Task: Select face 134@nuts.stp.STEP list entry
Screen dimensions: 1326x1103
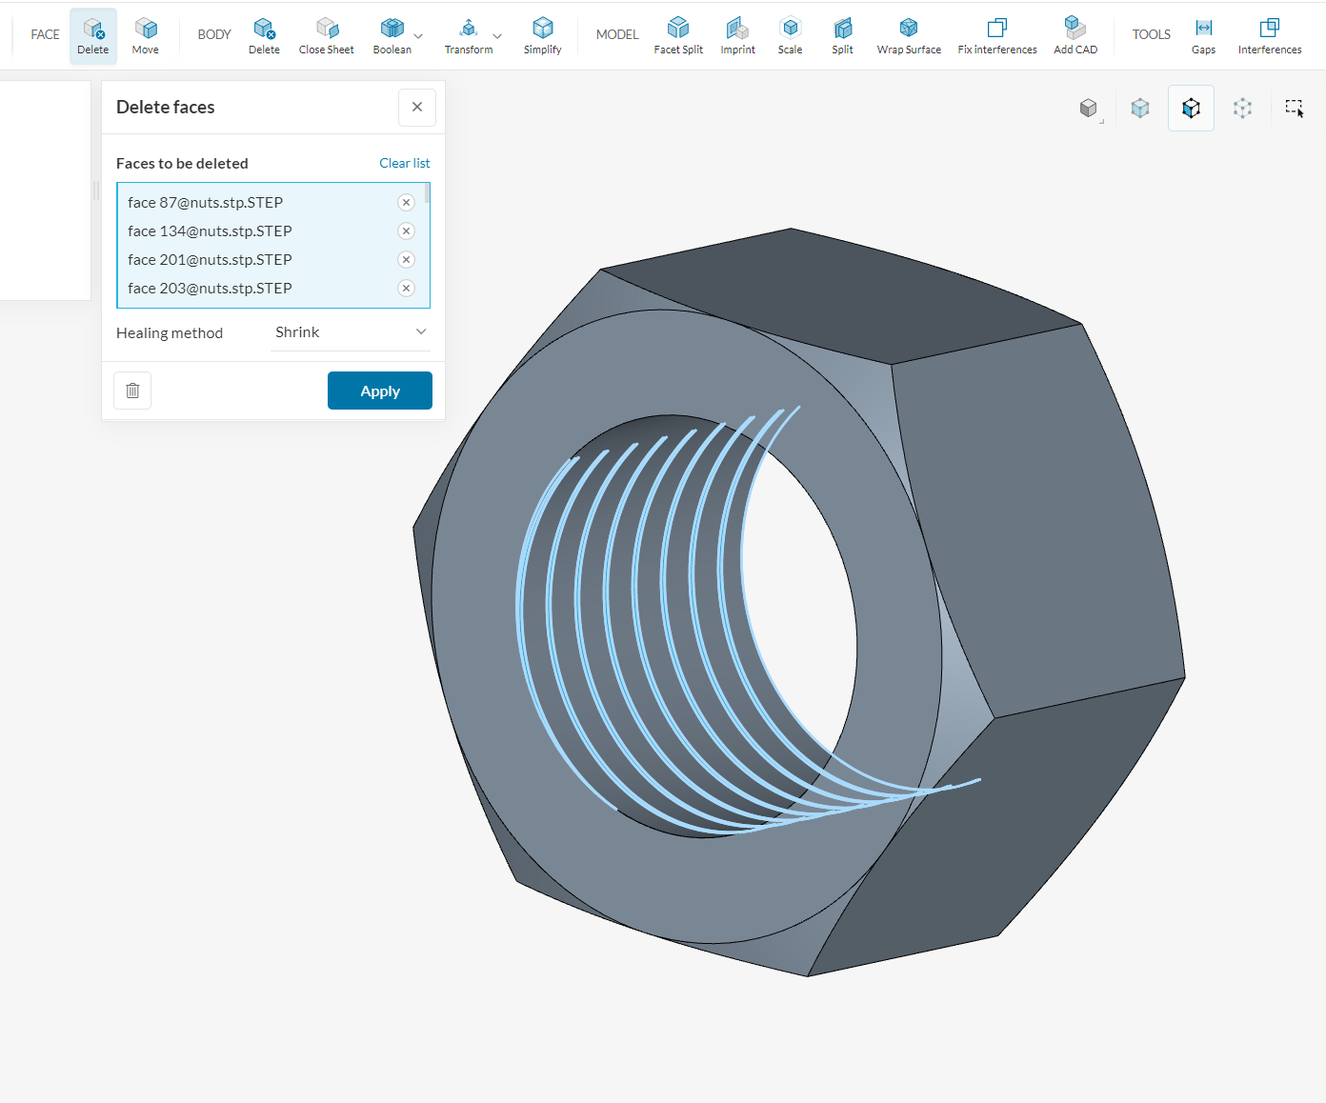Action: (210, 231)
